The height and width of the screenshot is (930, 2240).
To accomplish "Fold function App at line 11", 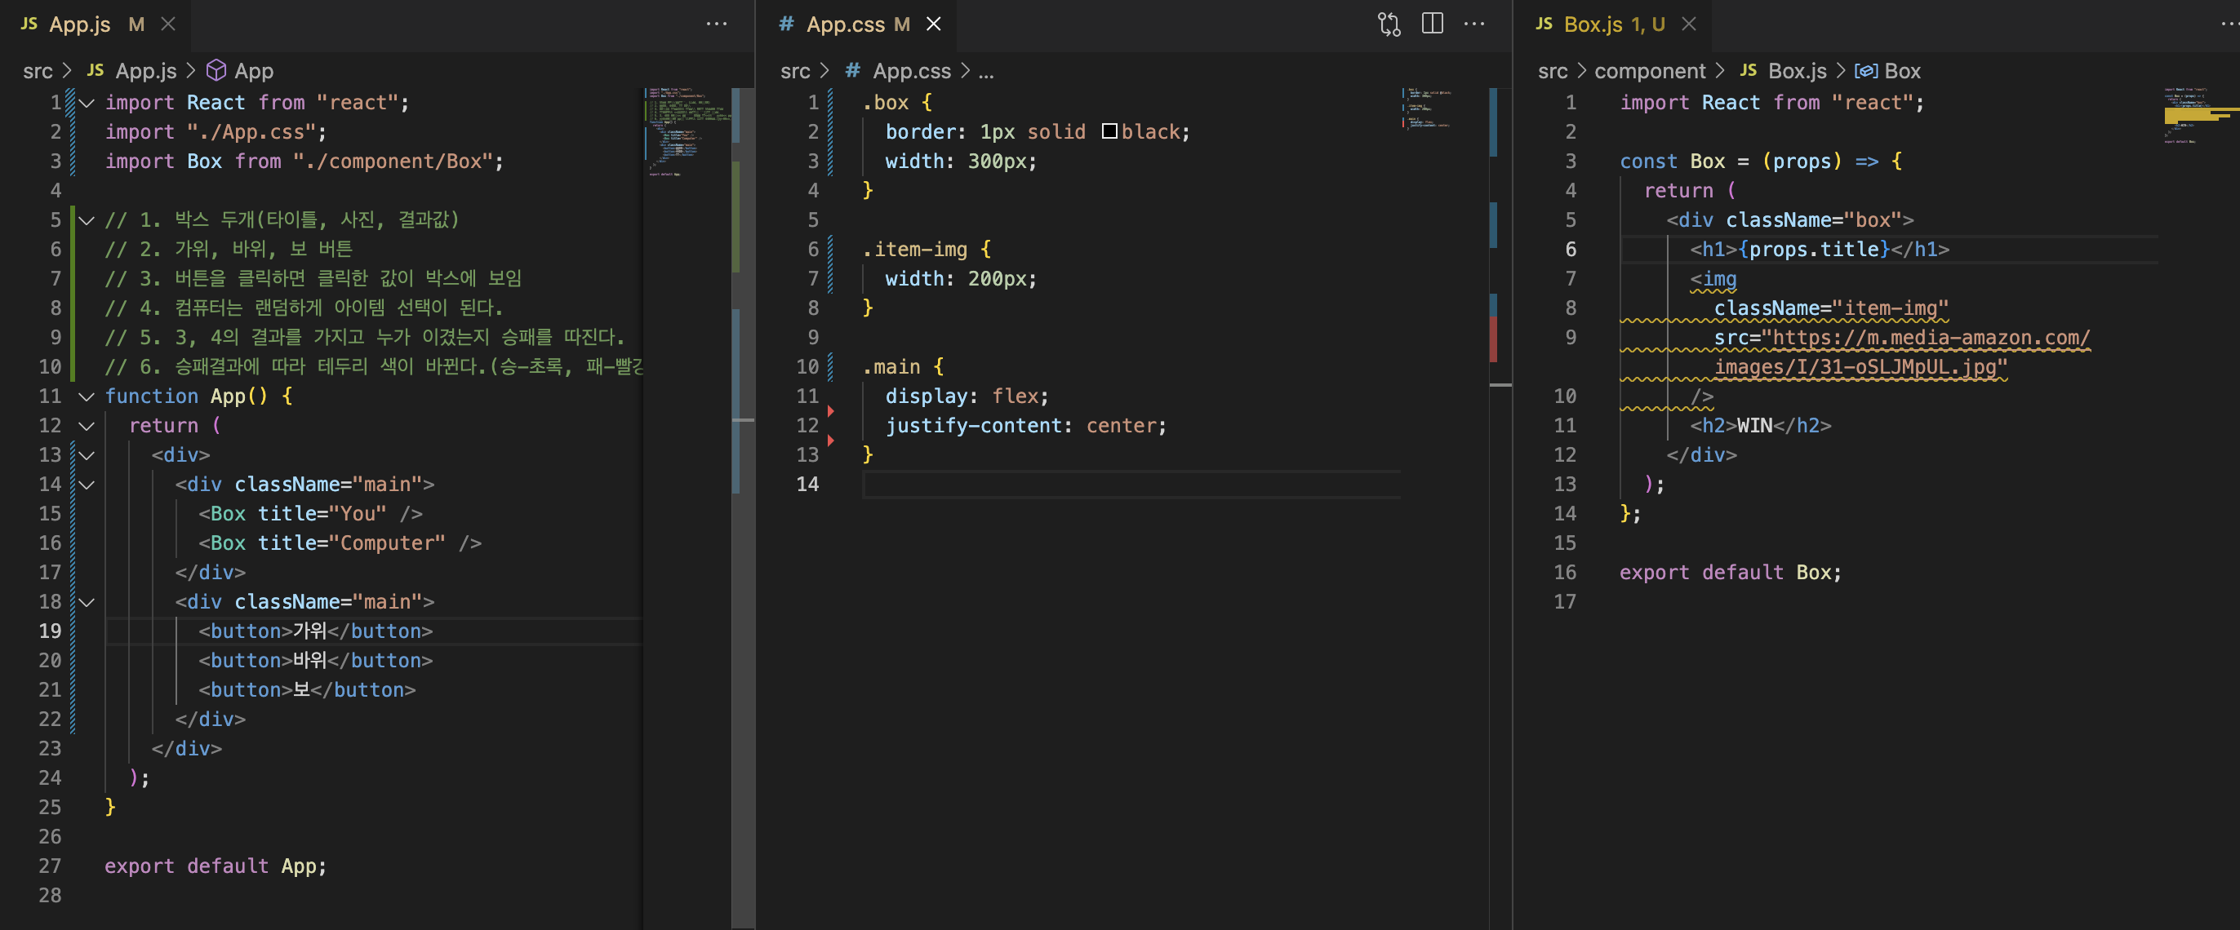I will point(87,396).
